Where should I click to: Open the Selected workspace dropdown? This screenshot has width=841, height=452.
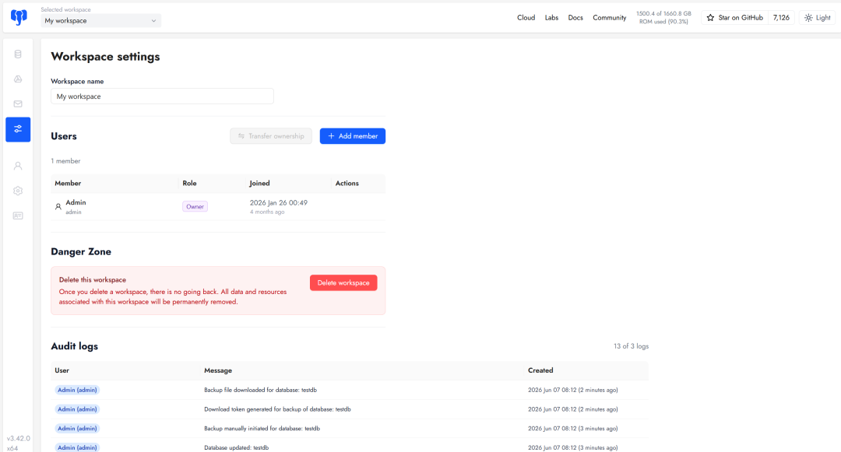(100, 20)
